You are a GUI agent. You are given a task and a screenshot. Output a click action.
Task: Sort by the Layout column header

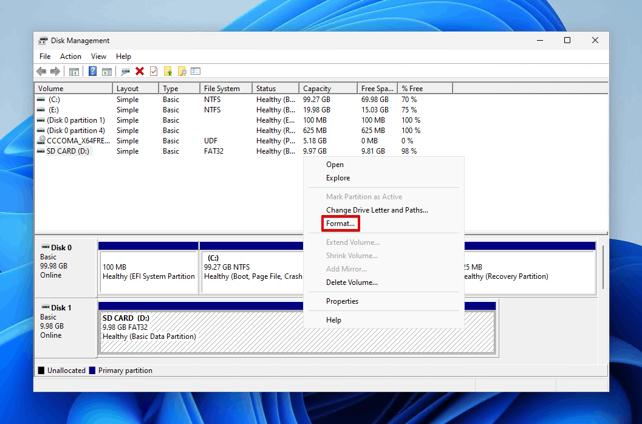click(x=135, y=89)
